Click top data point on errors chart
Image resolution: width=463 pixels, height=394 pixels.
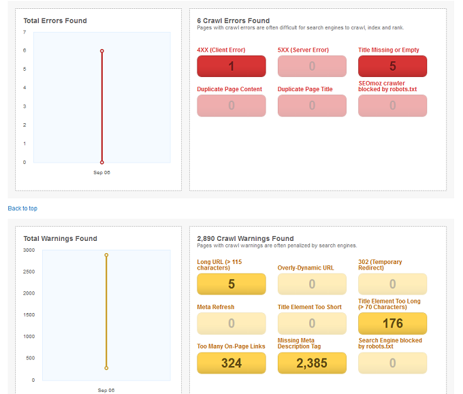102,51
